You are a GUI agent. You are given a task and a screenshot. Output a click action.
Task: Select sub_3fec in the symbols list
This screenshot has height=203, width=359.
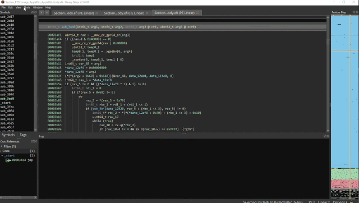[x=7, y=107]
